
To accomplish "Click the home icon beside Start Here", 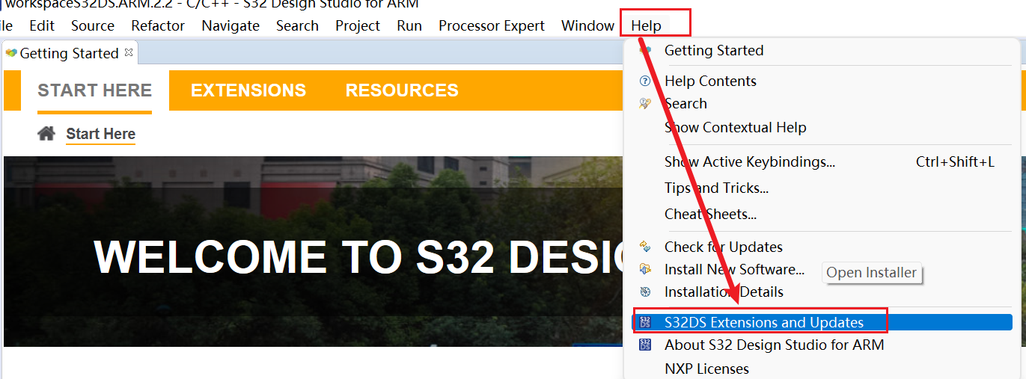I will point(46,134).
